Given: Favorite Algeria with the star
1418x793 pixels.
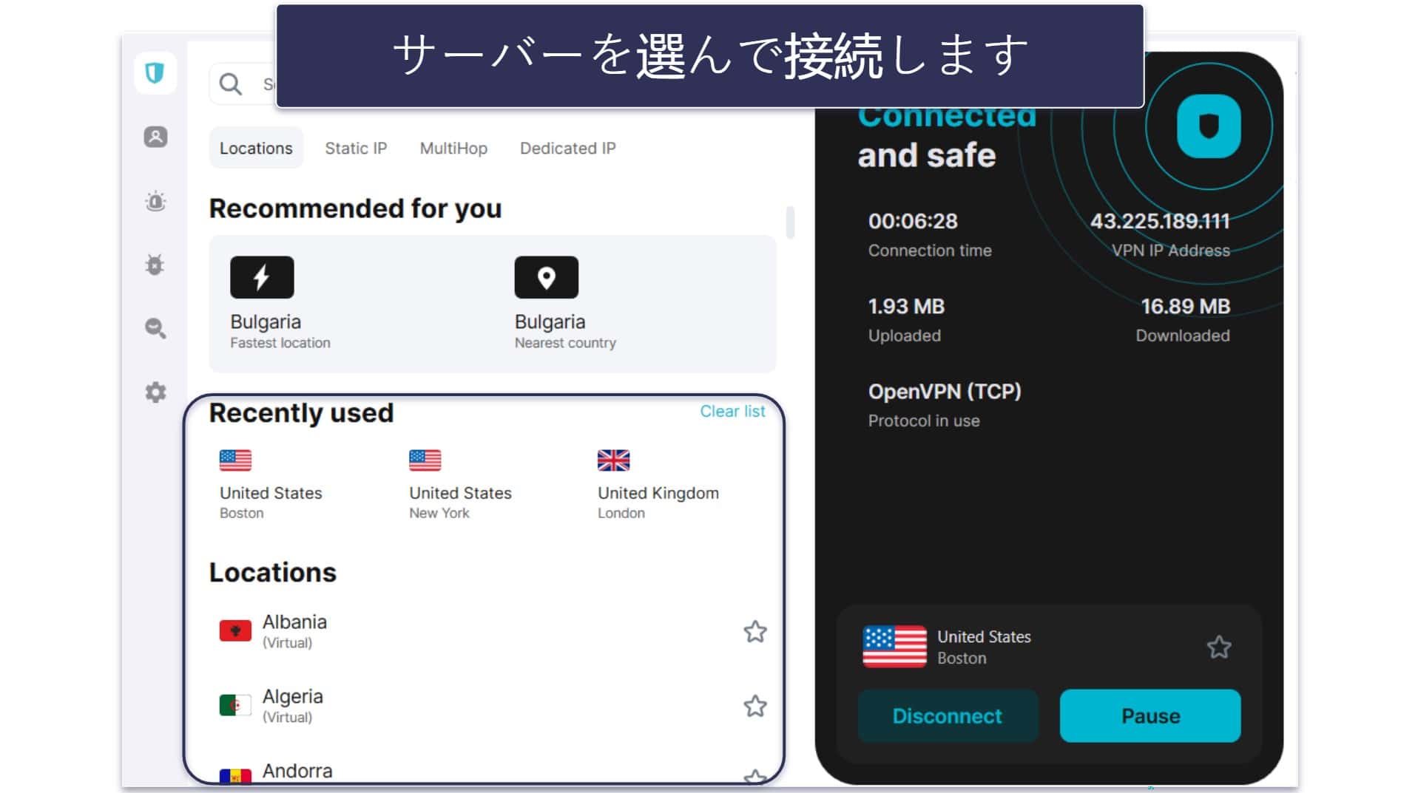Looking at the screenshot, I should pyautogui.click(x=755, y=706).
